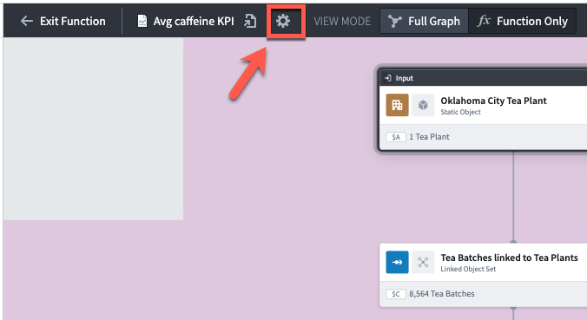Click the export icon beside Avg caffeine KPI
This screenshot has height=320, width=587.
[x=250, y=22]
